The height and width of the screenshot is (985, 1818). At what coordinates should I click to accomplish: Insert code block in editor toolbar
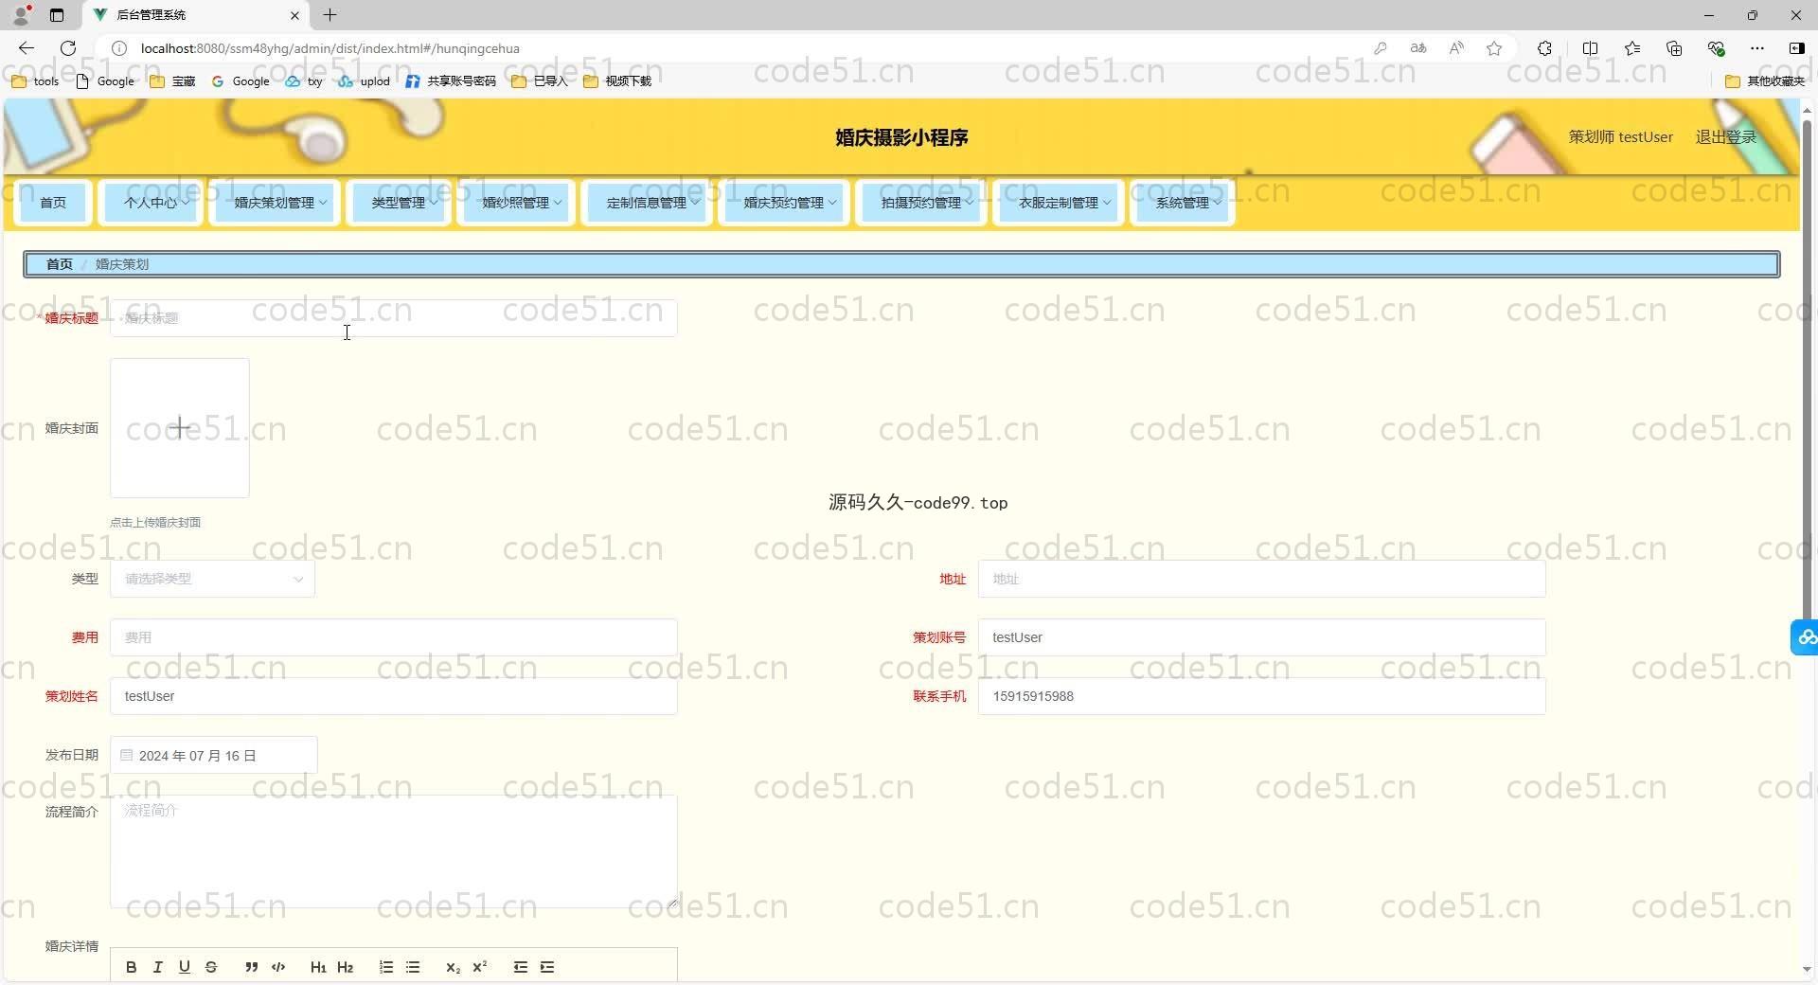(278, 967)
